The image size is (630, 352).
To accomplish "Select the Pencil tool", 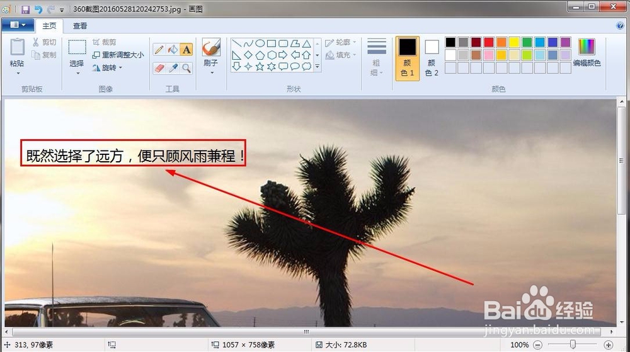I will pyautogui.click(x=159, y=49).
